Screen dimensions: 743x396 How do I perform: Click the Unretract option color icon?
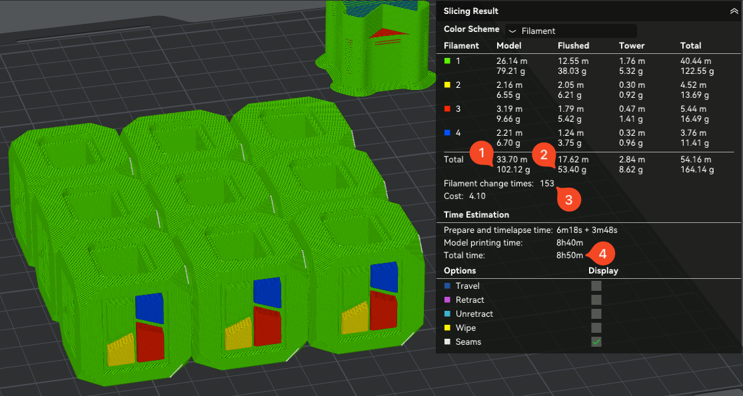click(447, 314)
